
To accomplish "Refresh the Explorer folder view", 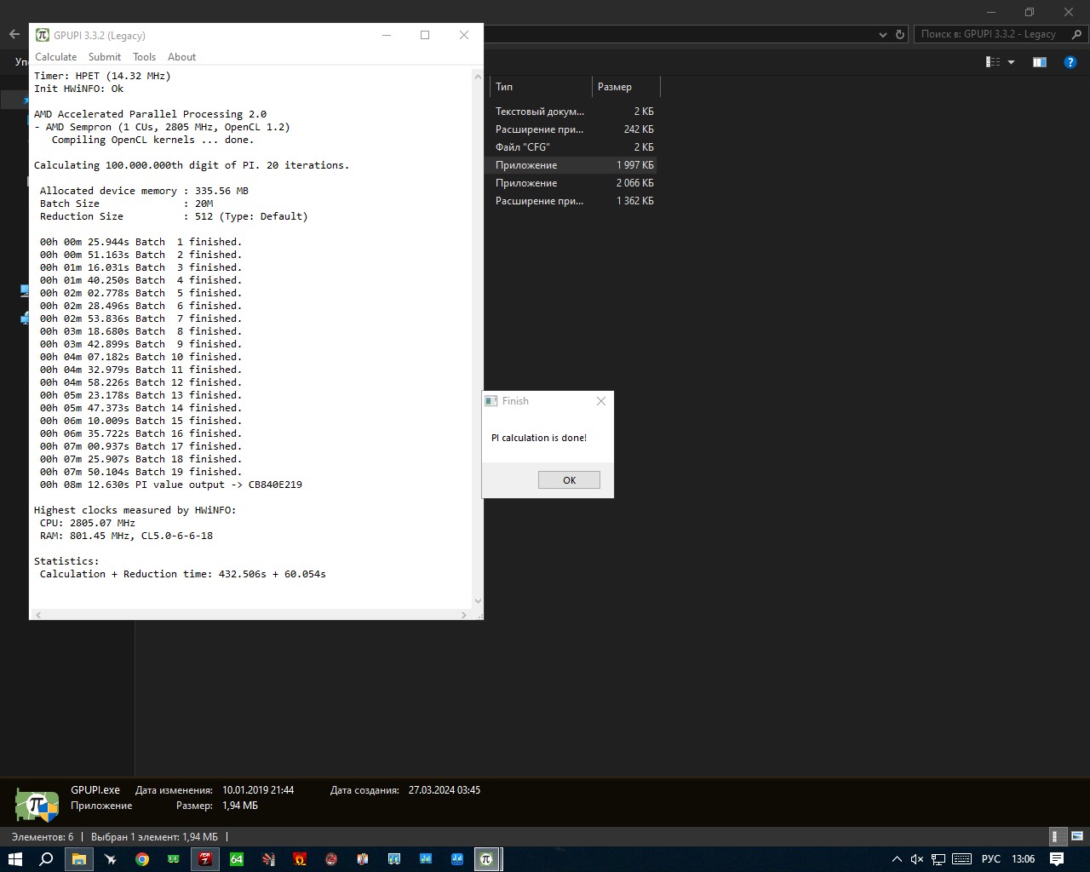I will coord(900,34).
